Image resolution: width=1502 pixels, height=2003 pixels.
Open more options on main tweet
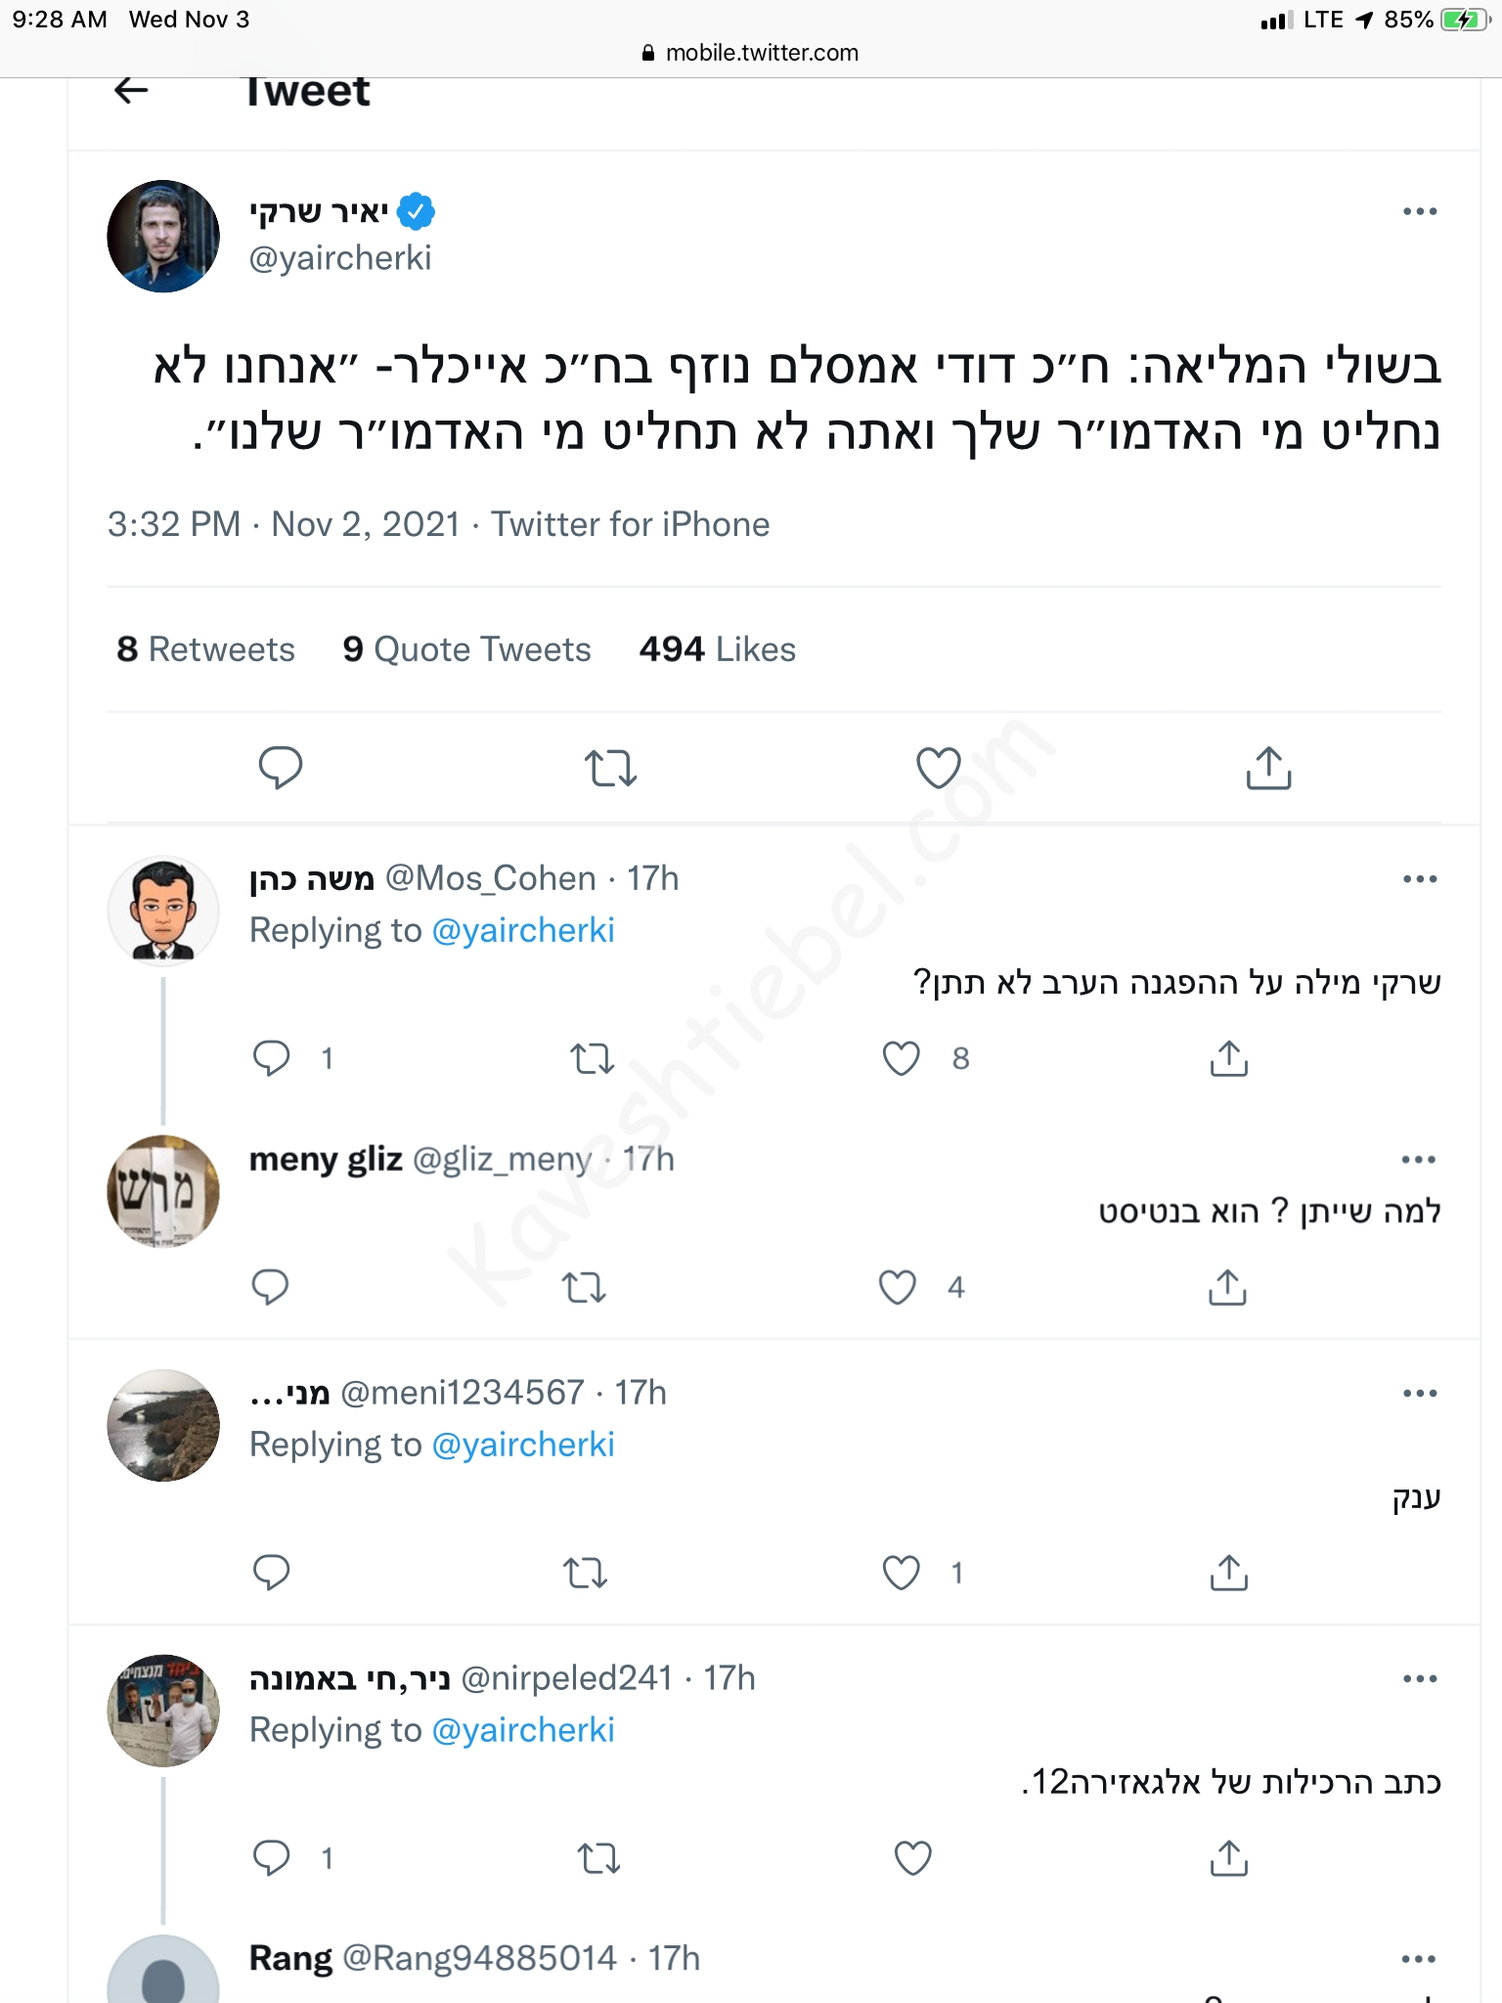coord(1419,211)
